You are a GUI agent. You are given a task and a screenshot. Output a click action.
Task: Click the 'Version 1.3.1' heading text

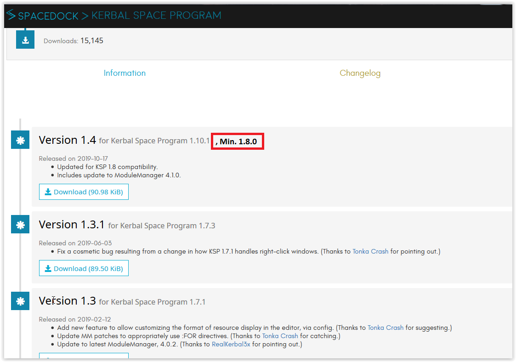click(x=72, y=225)
